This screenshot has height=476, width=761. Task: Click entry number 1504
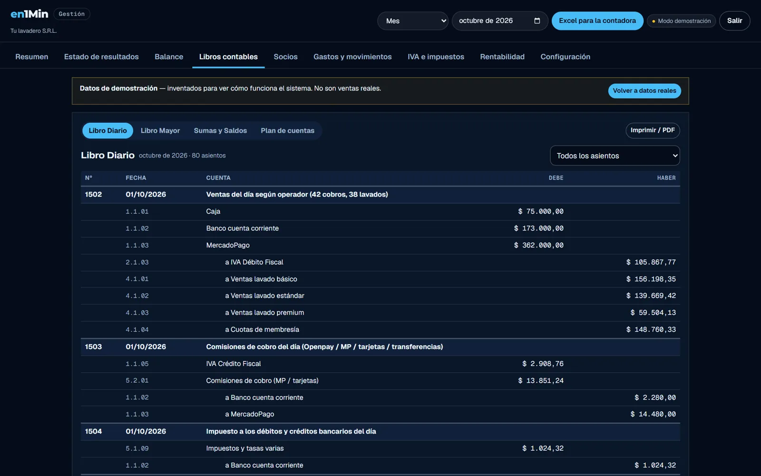[x=93, y=431]
